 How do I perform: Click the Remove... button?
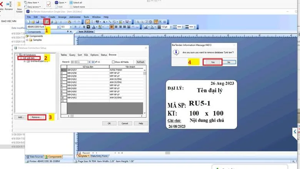pyautogui.click(x=37, y=117)
